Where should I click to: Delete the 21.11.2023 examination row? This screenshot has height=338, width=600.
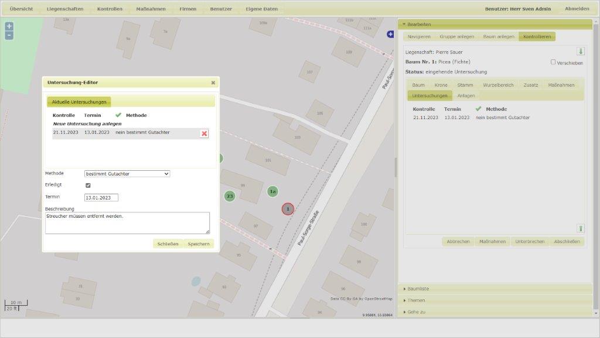click(204, 134)
